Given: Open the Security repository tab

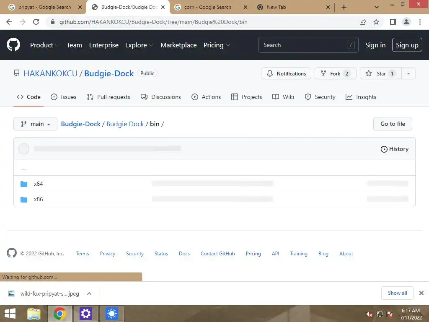Looking at the screenshot, I should click(x=320, y=97).
